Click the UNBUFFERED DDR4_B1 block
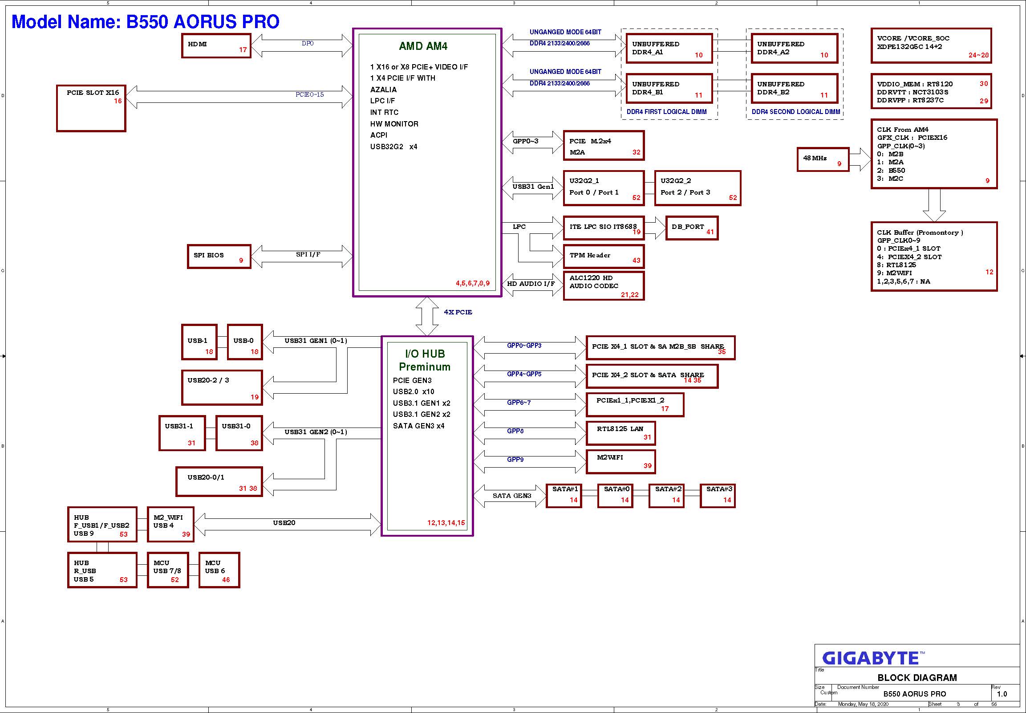Screen dimensions: 1026x713 click(669, 89)
